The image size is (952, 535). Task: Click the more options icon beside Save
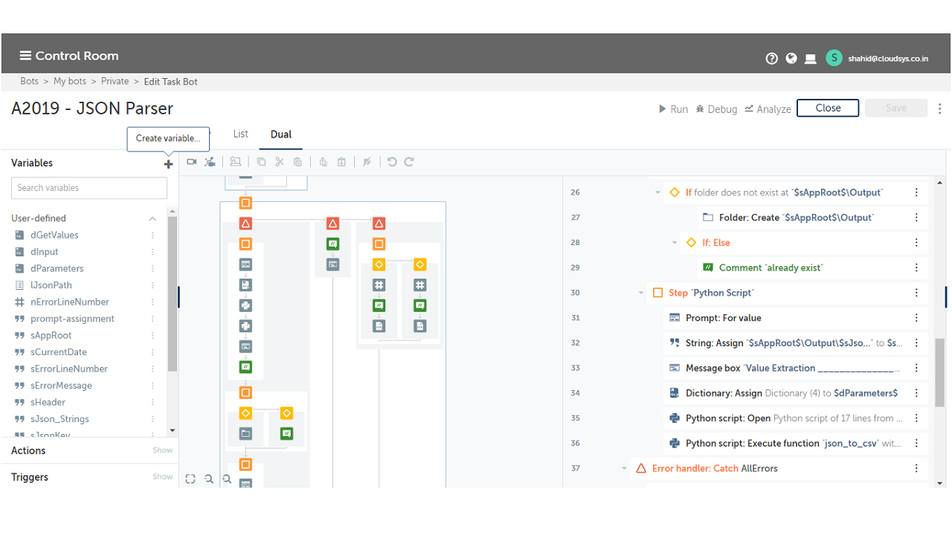[x=939, y=108]
